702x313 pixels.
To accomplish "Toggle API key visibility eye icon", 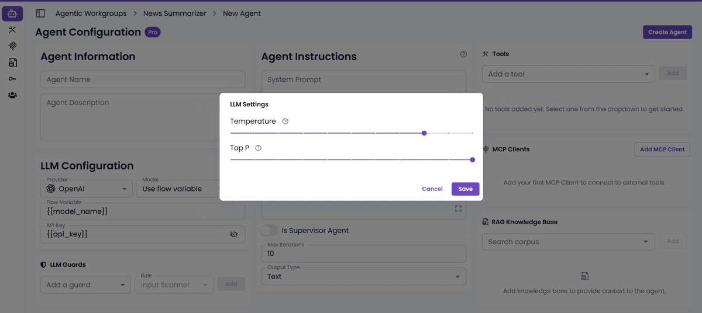I will point(233,234).
